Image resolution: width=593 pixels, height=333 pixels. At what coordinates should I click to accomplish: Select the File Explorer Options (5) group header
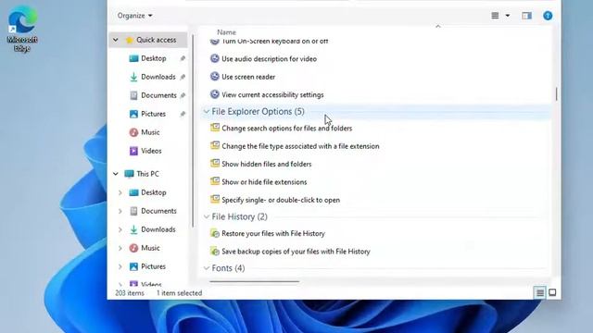(x=258, y=111)
